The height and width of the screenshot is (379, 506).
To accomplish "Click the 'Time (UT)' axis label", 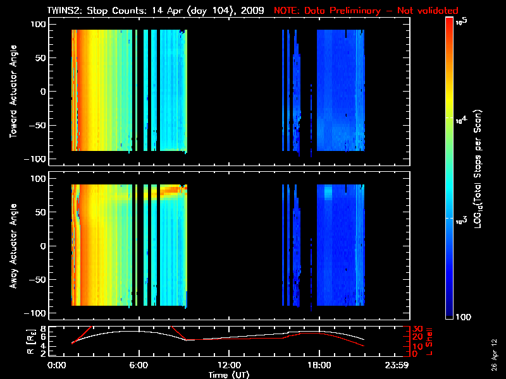I will tap(229, 374).
